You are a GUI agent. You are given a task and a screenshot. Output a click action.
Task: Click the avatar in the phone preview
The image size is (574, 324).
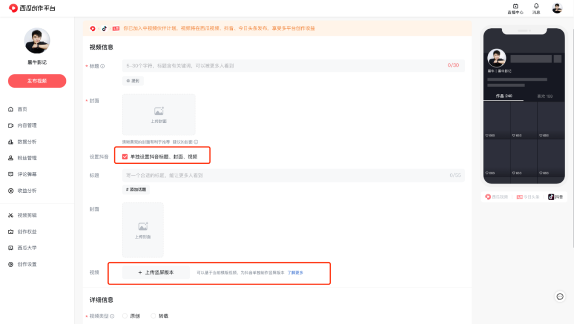(x=497, y=58)
